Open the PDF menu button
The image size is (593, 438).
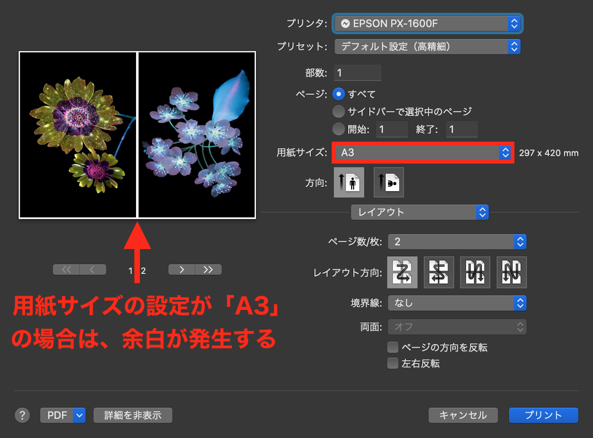coord(62,415)
